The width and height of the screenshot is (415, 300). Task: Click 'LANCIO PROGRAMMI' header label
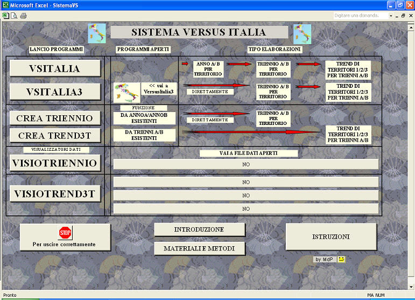click(x=57, y=49)
